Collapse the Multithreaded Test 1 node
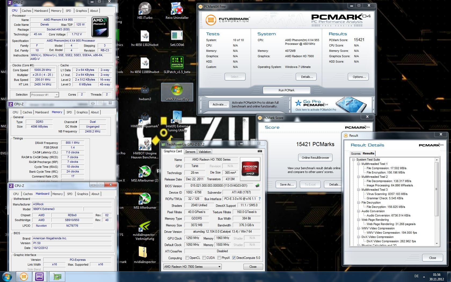The width and height of the screenshot is (451, 282). 358,164
